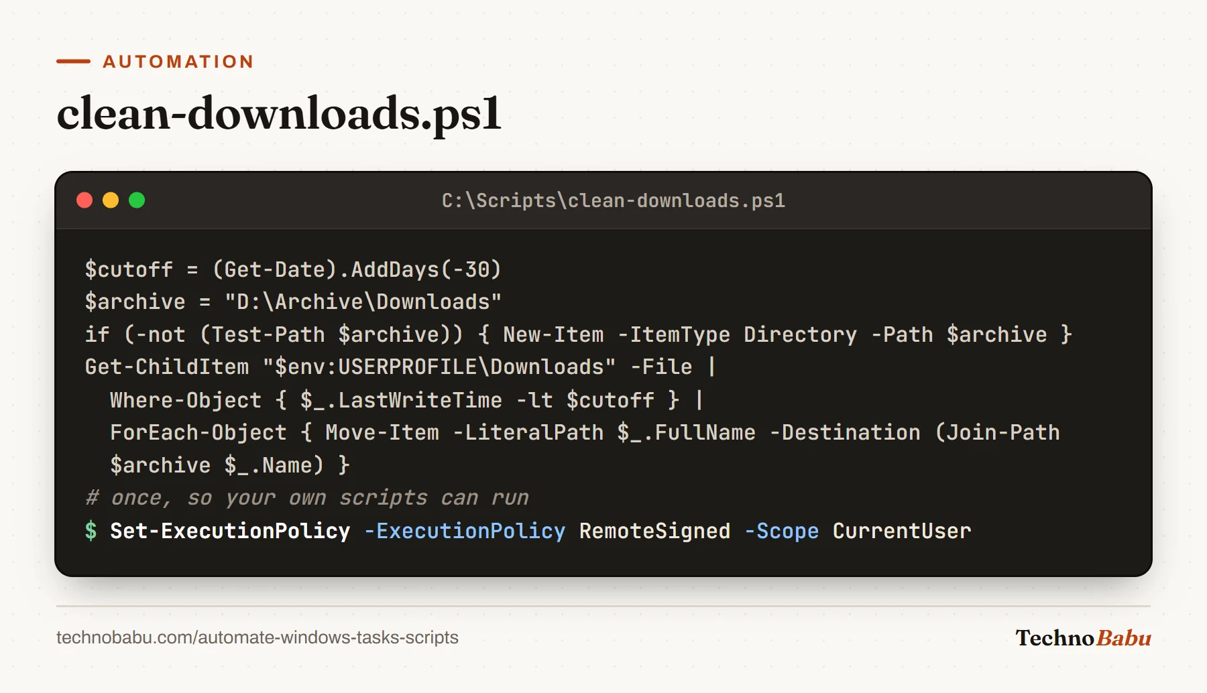The height and width of the screenshot is (693, 1207).
Task: Open the technobabu.com/automate-windows-tasks-scripts URL
Action: [x=257, y=637]
